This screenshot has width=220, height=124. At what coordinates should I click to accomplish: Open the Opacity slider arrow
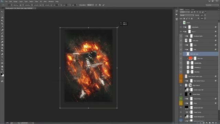tap(205, 15)
